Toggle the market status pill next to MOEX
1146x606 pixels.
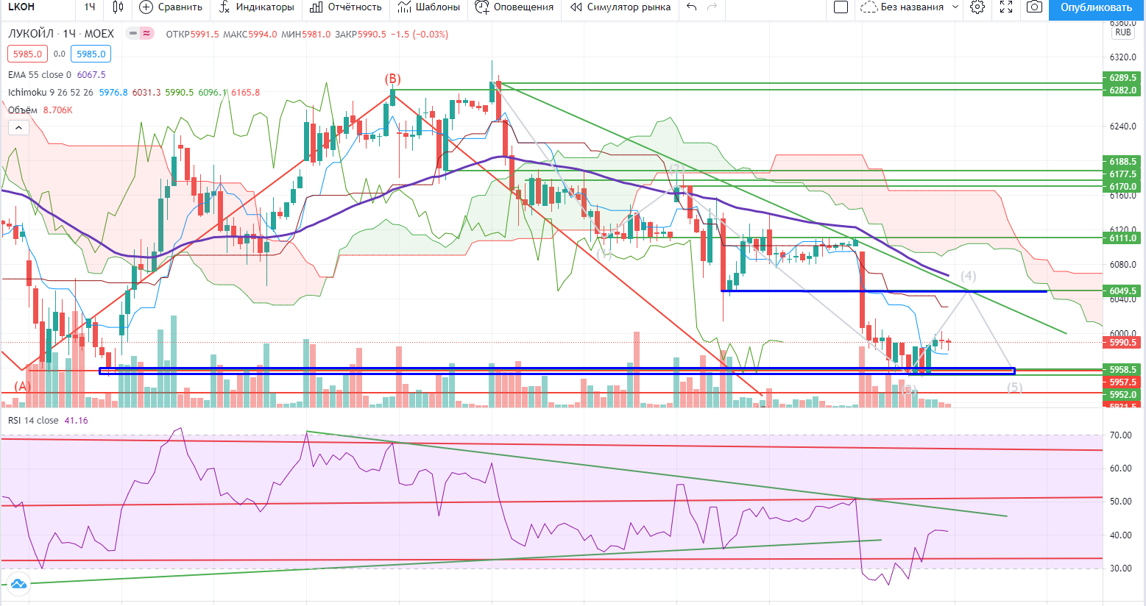139,34
